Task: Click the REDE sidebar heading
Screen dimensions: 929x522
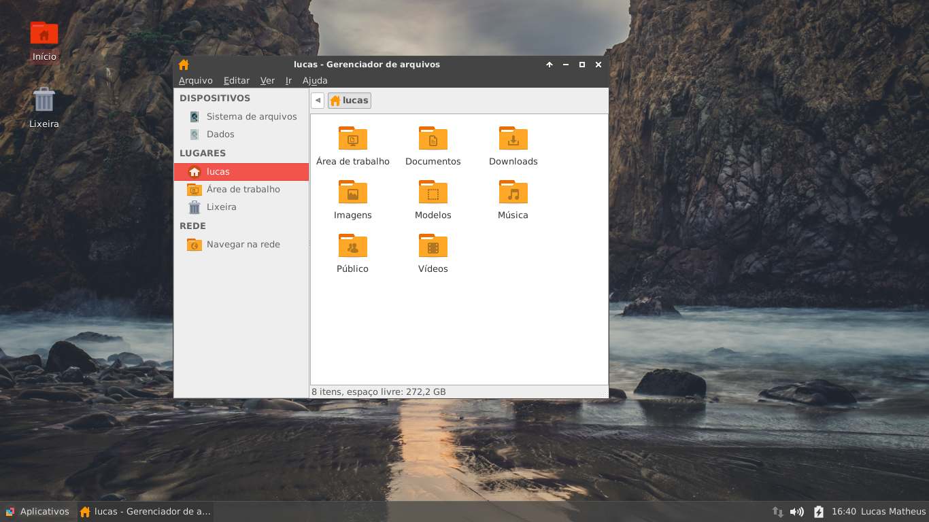Action: [192, 226]
